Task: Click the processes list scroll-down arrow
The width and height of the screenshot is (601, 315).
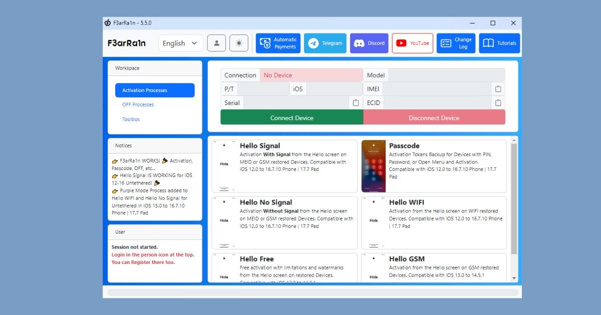Action: click(514, 278)
